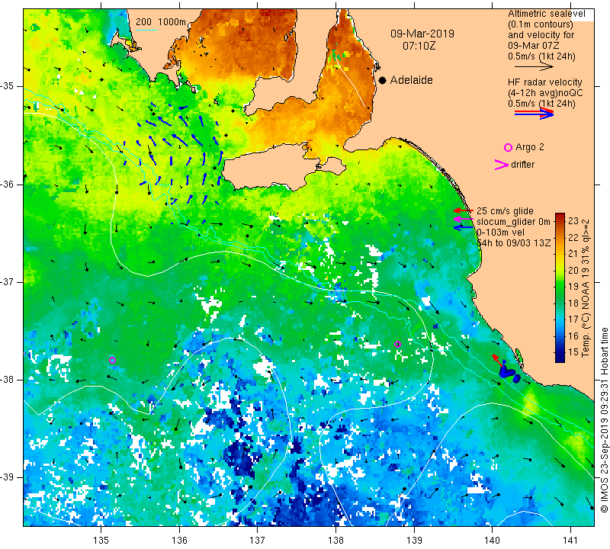
Task: Click the red-blue HF radar legend arrow
Action: tap(534, 113)
